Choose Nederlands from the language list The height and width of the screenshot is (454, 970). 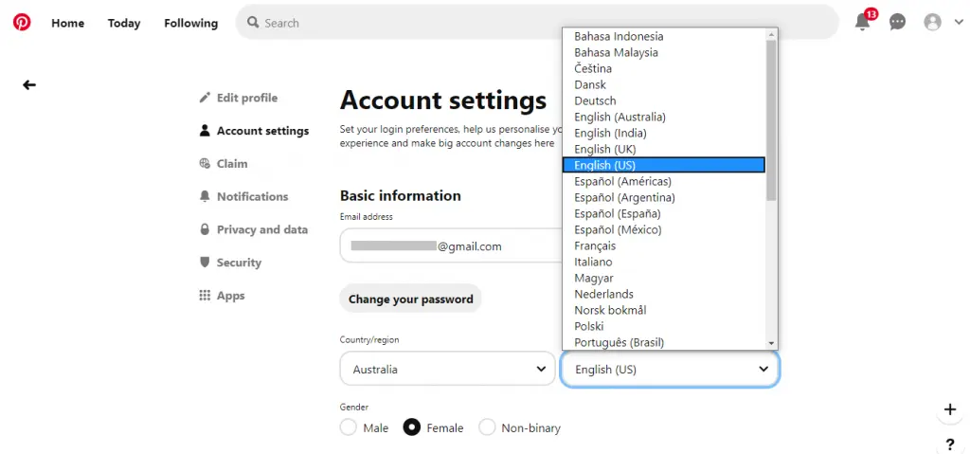point(664,294)
